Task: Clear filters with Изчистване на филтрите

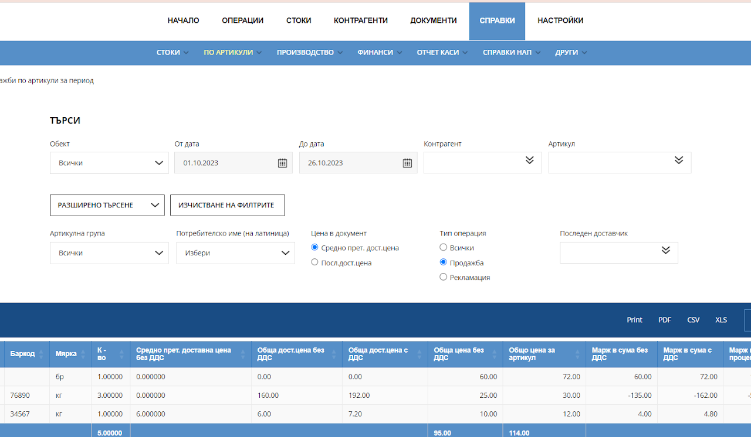Action: pos(228,205)
